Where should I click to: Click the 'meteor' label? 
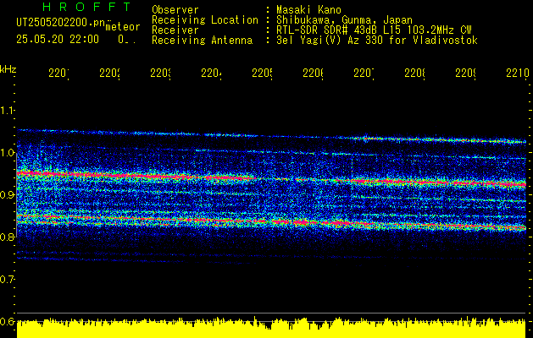123,27
